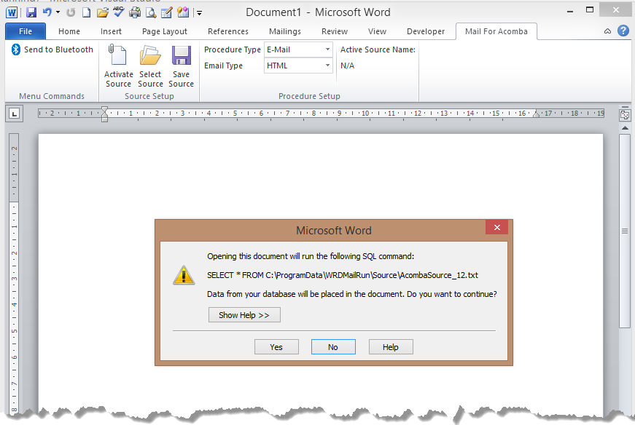Select the Mail For Acomba tab
Viewport: 635px width, 425px height.
(496, 31)
